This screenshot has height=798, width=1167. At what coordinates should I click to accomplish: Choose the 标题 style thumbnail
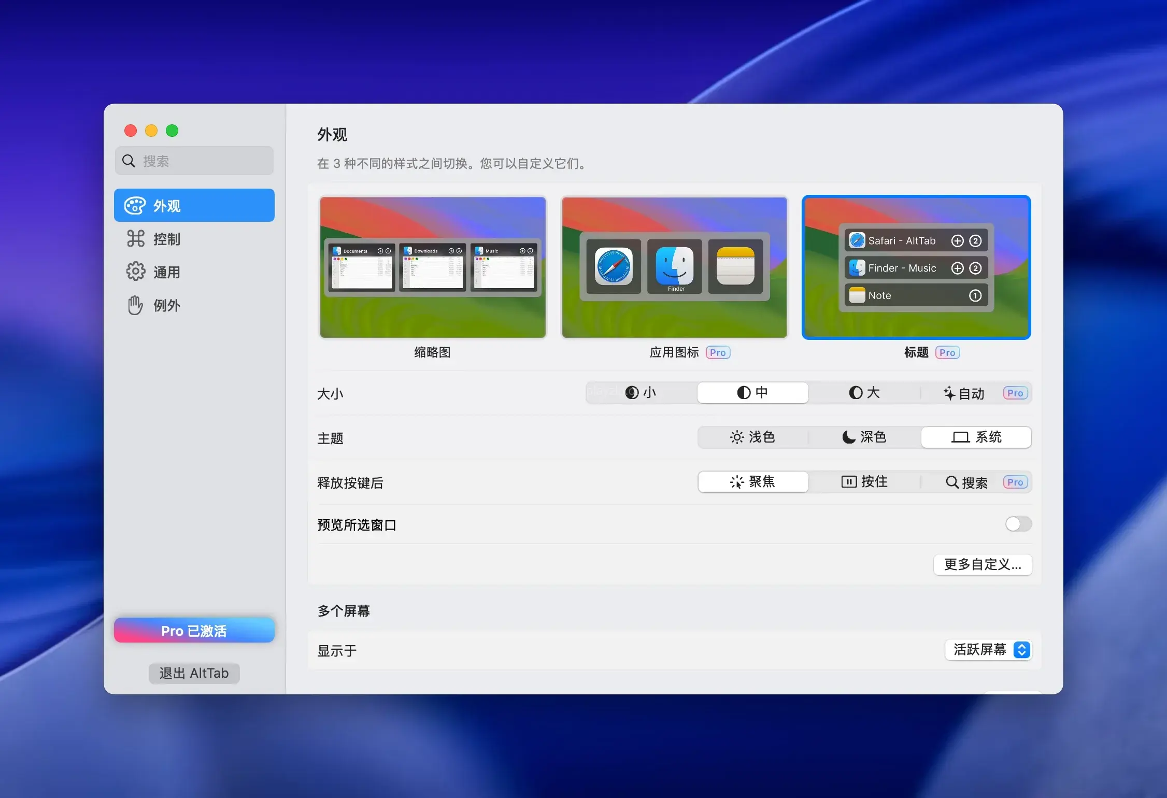point(916,267)
